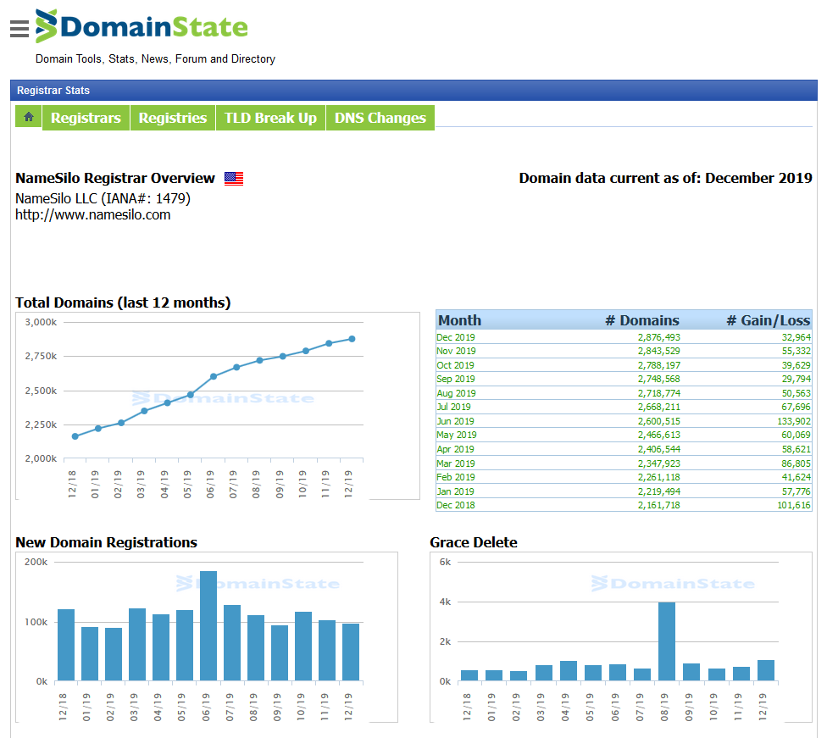Click the Jun 2019 row link
This screenshot has width=827, height=738.
pyautogui.click(x=455, y=421)
